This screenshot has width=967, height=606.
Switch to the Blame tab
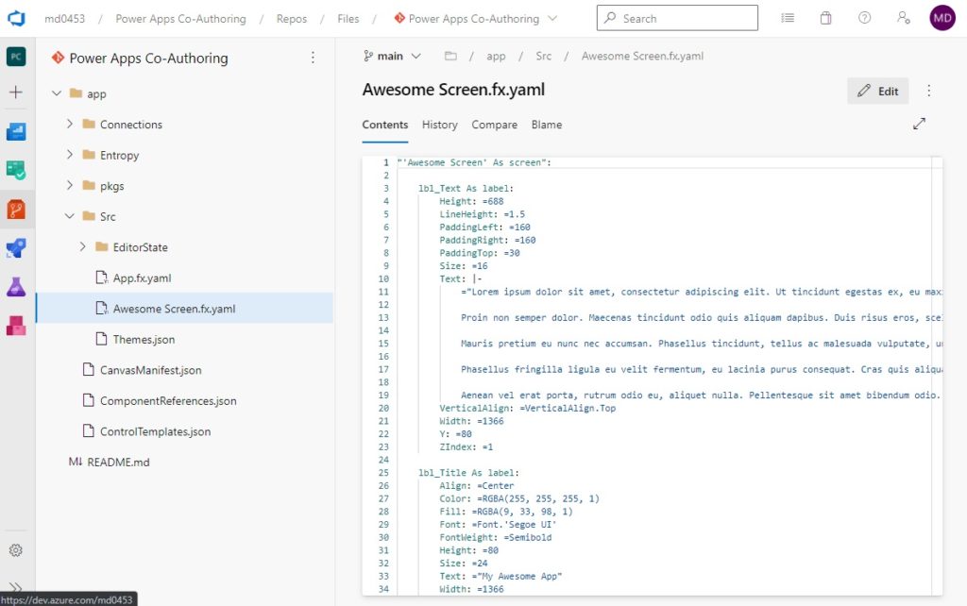[547, 125]
